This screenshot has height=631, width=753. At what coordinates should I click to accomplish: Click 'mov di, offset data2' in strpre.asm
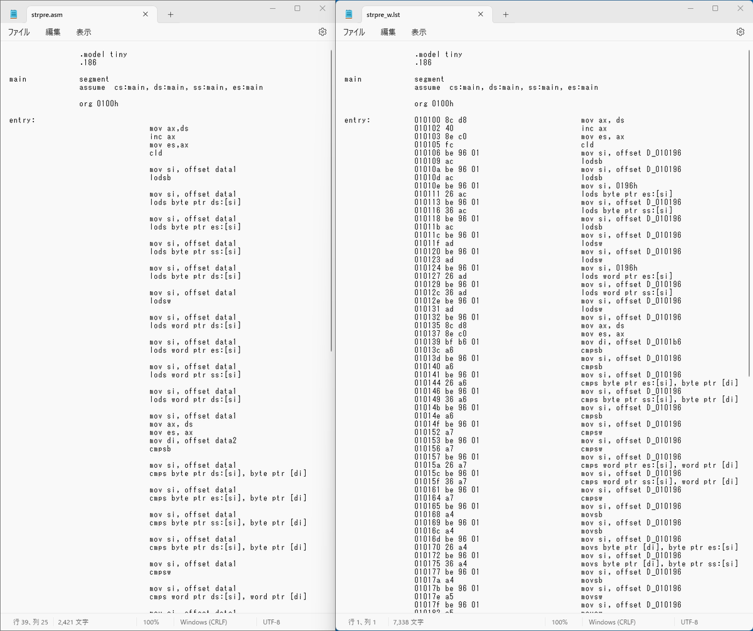[193, 441]
